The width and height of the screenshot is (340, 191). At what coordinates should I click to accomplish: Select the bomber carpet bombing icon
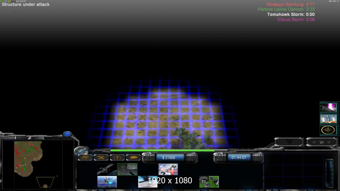(x=148, y=182)
